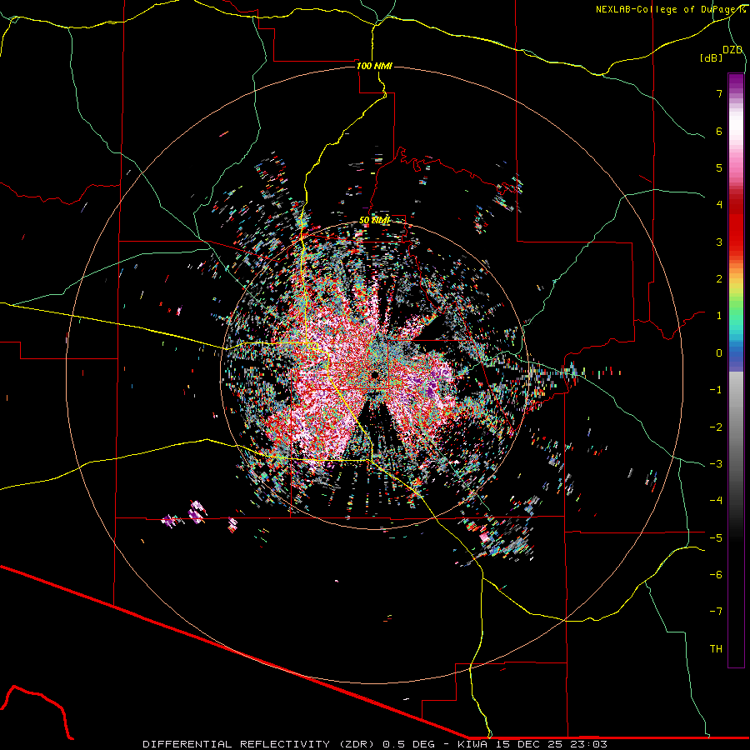This screenshot has width=750, height=750.
Task: Click the radar site center dot
Action: [x=374, y=374]
